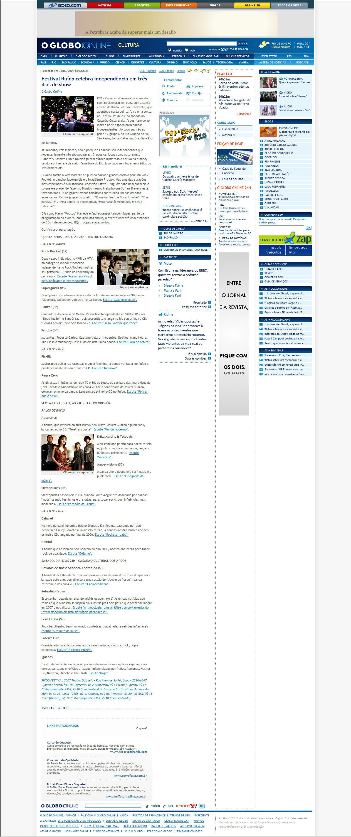Click the Áudio speaker icon

point(281,107)
